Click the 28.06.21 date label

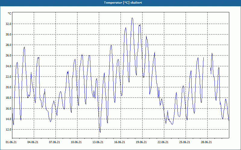click(x=206, y=142)
